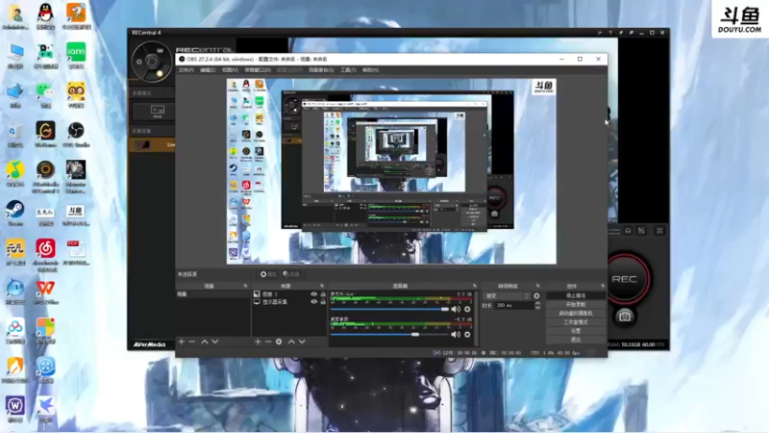This screenshot has height=433, width=769.
Task: Remove the source with the Sources minus icon
Action: [x=268, y=342]
